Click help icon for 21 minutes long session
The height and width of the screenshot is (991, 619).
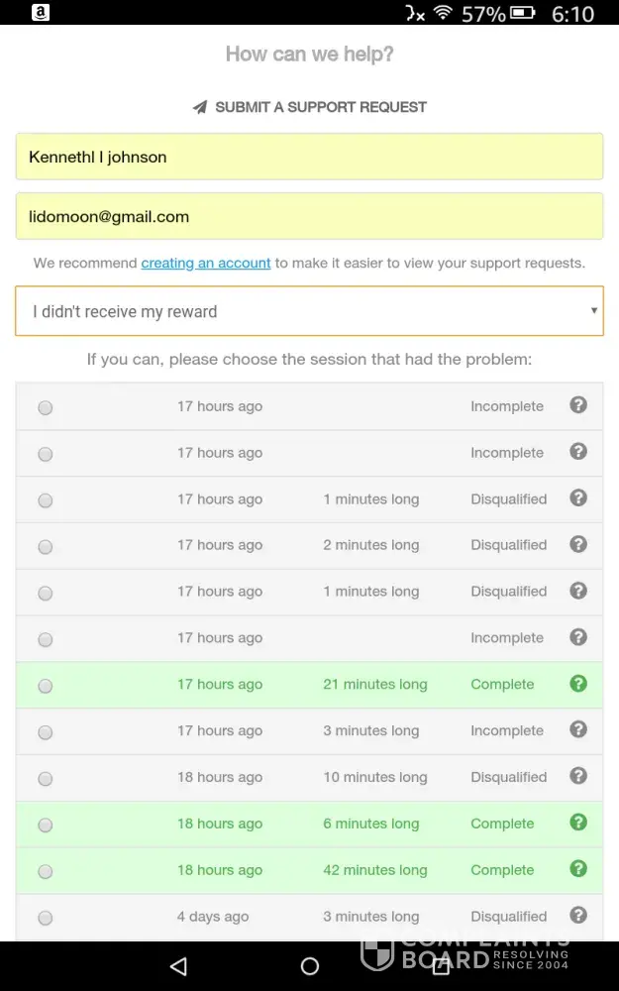(x=578, y=684)
